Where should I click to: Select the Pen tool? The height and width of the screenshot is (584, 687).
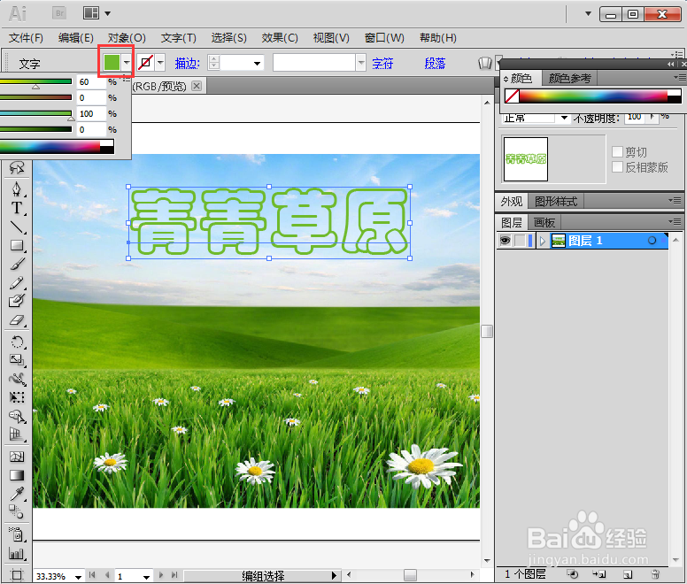coord(17,189)
